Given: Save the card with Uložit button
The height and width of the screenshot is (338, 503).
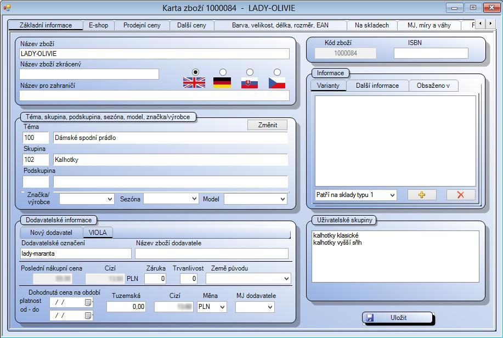Looking at the screenshot, I should pos(398,318).
